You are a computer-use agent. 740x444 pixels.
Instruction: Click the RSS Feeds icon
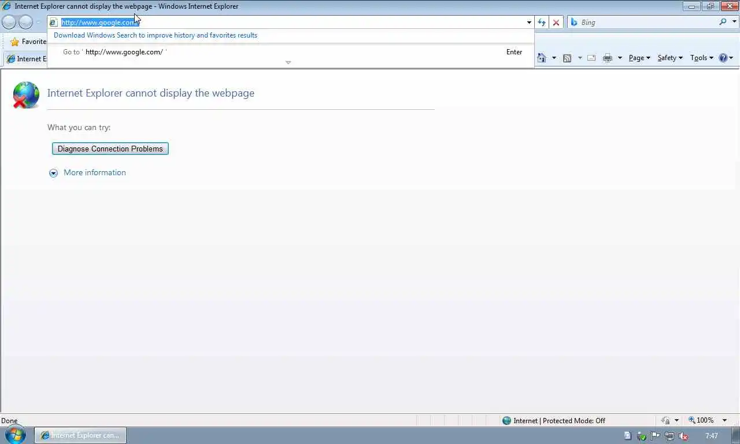point(567,58)
